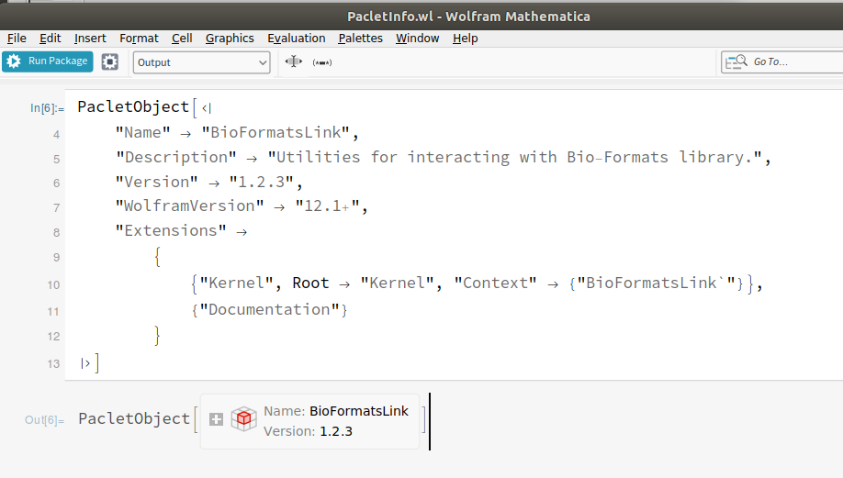Open the Palettes menu

(x=360, y=39)
